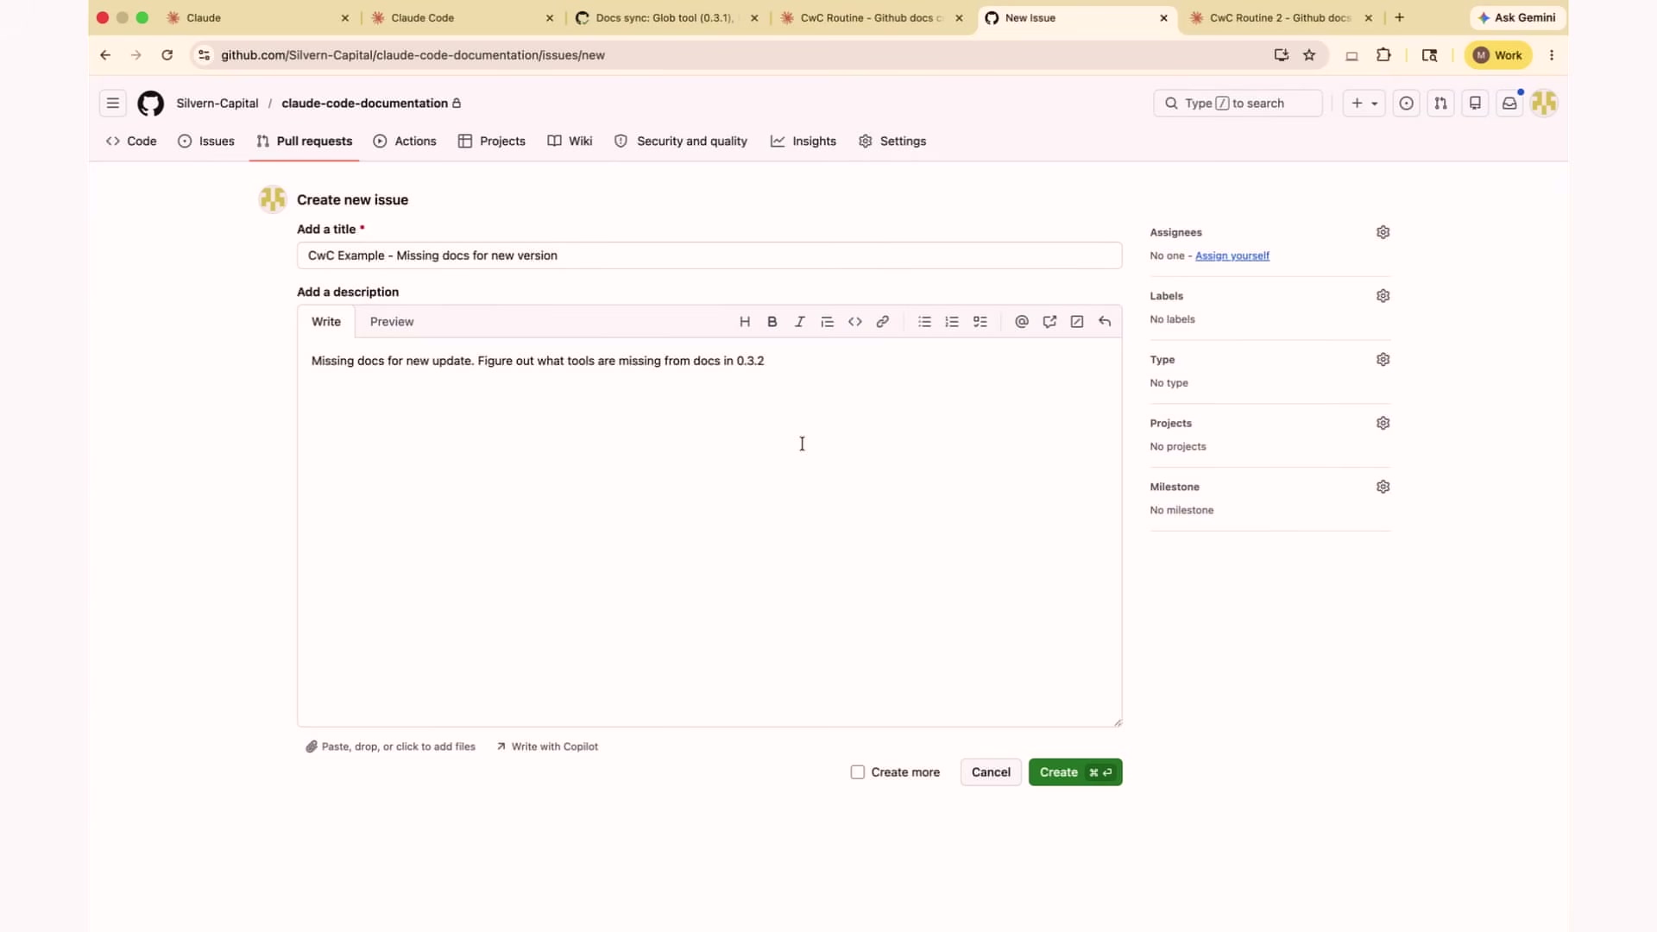Enable the Create more checkbox
Image resolution: width=1657 pixels, height=932 pixels.
(x=858, y=772)
